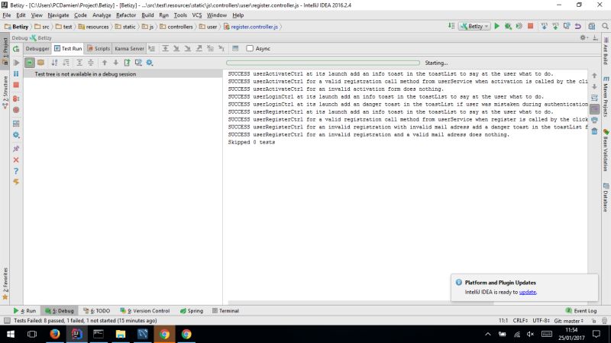Toggle Show Passed tests green button
The width and height of the screenshot is (611, 343).
click(30, 63)
